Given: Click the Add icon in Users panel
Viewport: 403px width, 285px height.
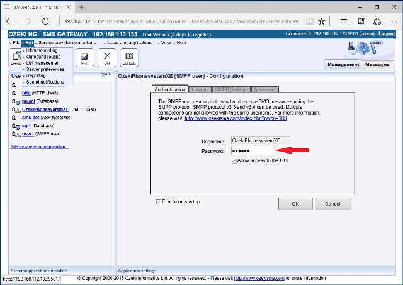Looking at the screenshot, I should pos(106,74).
